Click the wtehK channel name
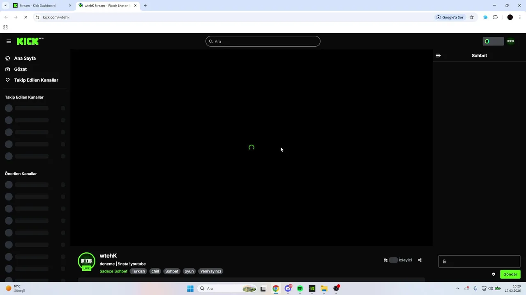526x295 pixels. [108, 256]
